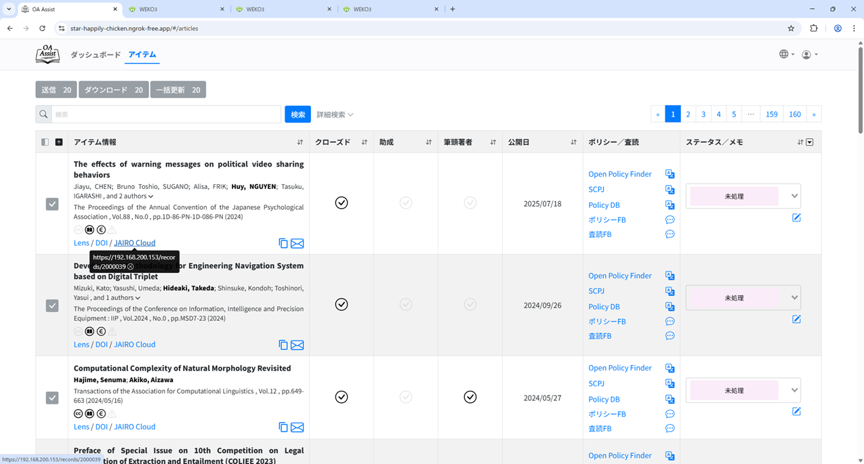This screenshot has width=864, height=464.
Task: Click the OA Assist logo
Action: 47,54
